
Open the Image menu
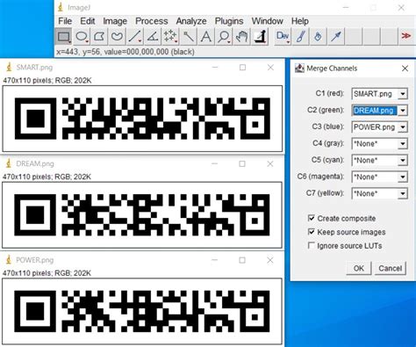click(x=115, y=21)
